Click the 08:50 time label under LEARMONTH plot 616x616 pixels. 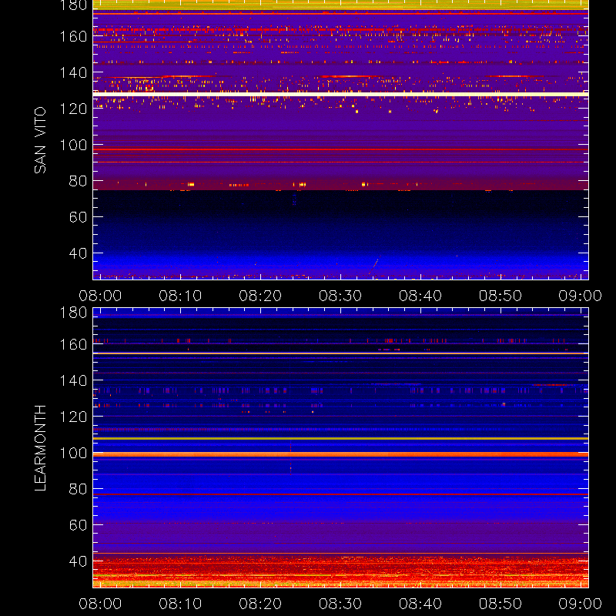pyautogui.click(x=500, y=604)
